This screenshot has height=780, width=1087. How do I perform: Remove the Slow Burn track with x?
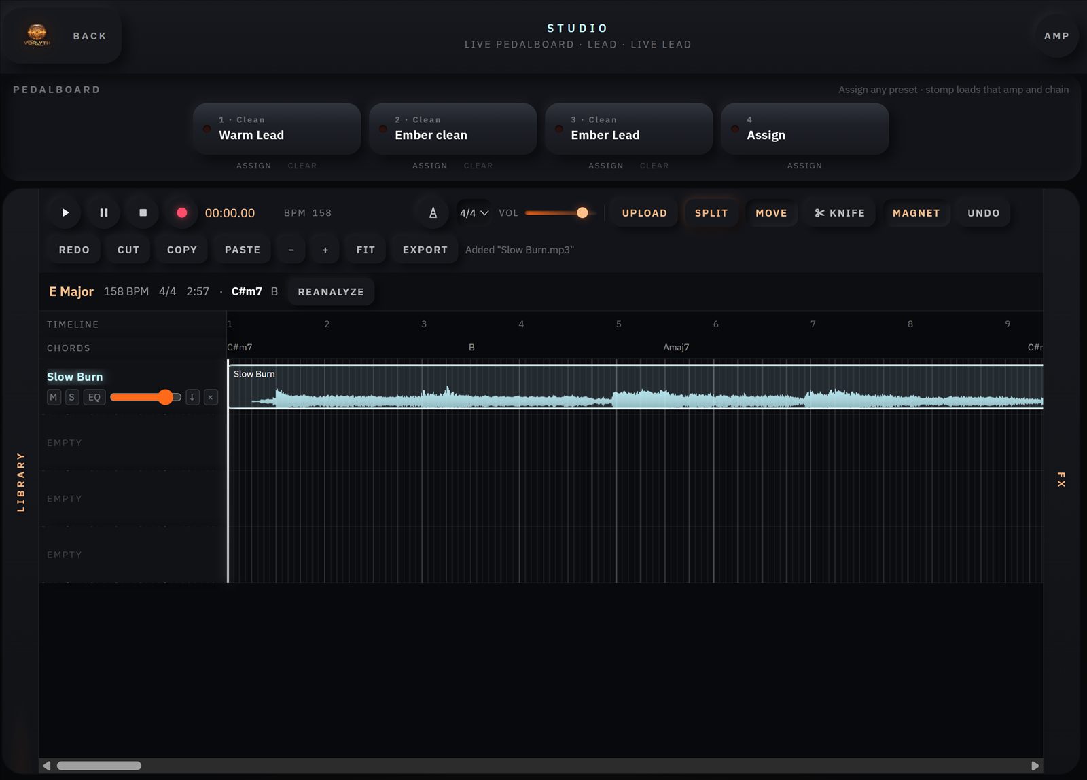pyautogui.click(x=211, y=397)
